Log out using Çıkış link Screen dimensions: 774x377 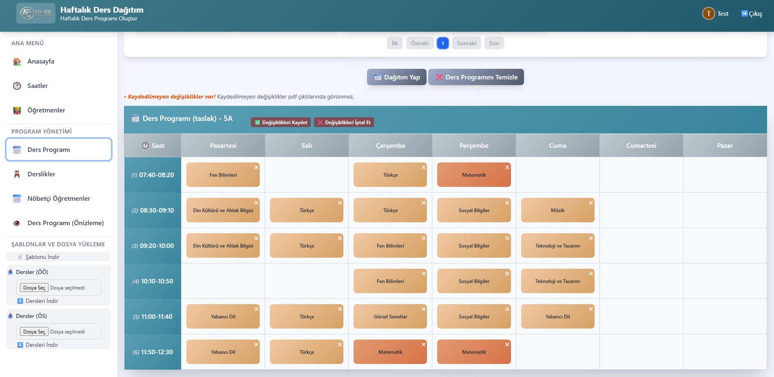(x=752, y=14)
